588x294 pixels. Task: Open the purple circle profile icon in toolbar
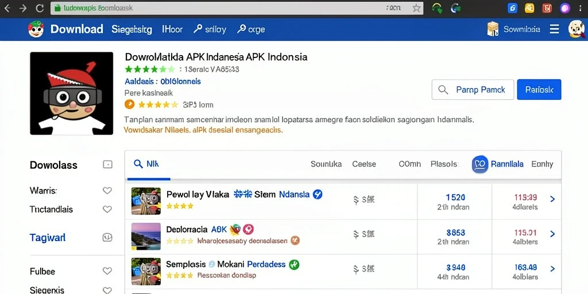click(565, 8)
